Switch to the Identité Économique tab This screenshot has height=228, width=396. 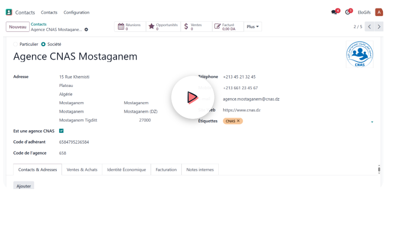click(x=127, y=170)
